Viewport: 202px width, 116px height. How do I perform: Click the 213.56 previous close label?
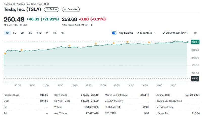195,78
